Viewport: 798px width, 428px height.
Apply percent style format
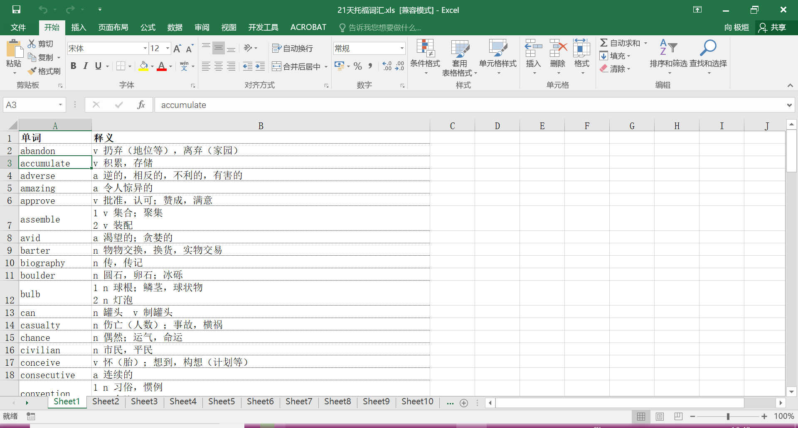click(358, 66)
